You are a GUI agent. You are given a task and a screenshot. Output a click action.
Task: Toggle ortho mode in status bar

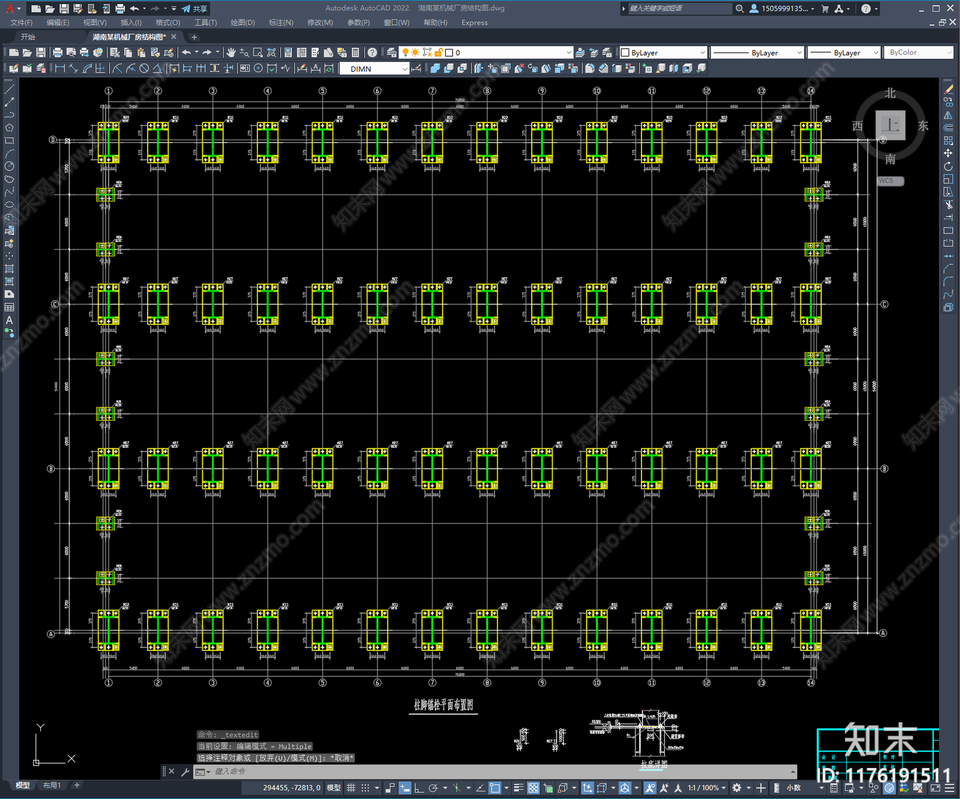419,788
